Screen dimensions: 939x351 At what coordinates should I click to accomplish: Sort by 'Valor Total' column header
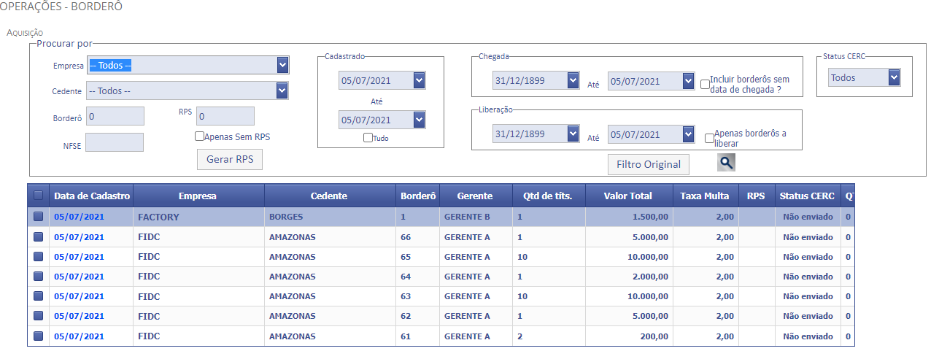click(x=629, y=196)
